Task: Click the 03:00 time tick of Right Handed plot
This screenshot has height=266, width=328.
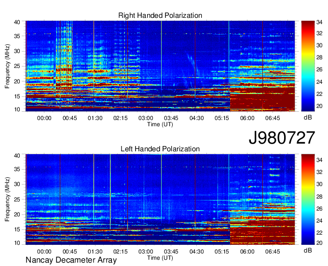Action: pyautogui.click(x=146, y=118)
